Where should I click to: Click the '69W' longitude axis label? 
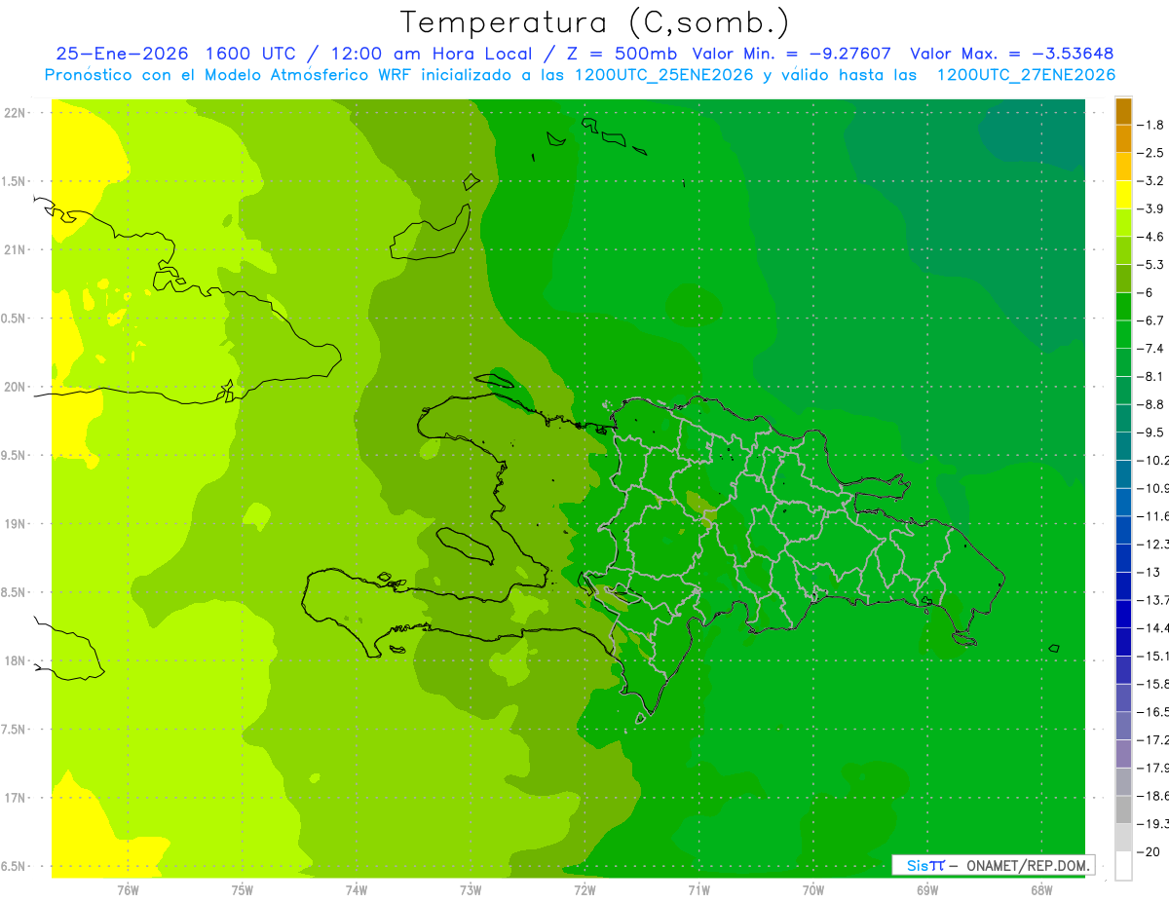tap(927, 889)
